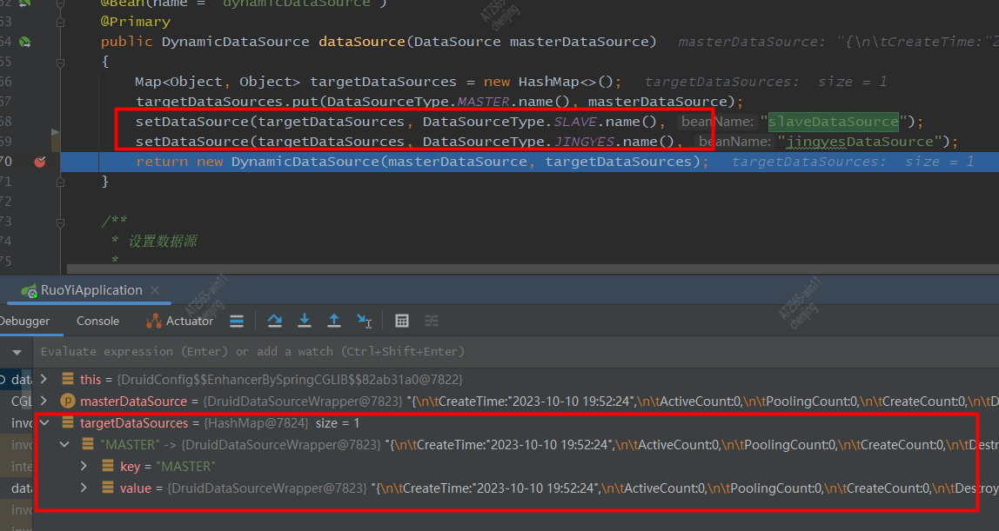The width and height of the screenshot is (999, 531).
Task: Click the fold marker at the method's closing brace
Action: (60, 182)
